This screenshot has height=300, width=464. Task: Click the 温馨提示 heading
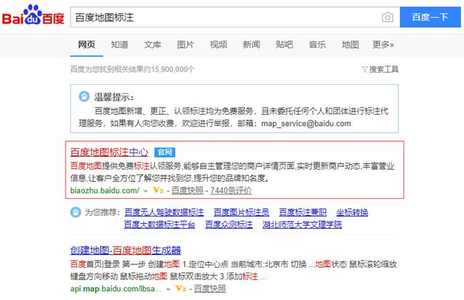(114, 97)
